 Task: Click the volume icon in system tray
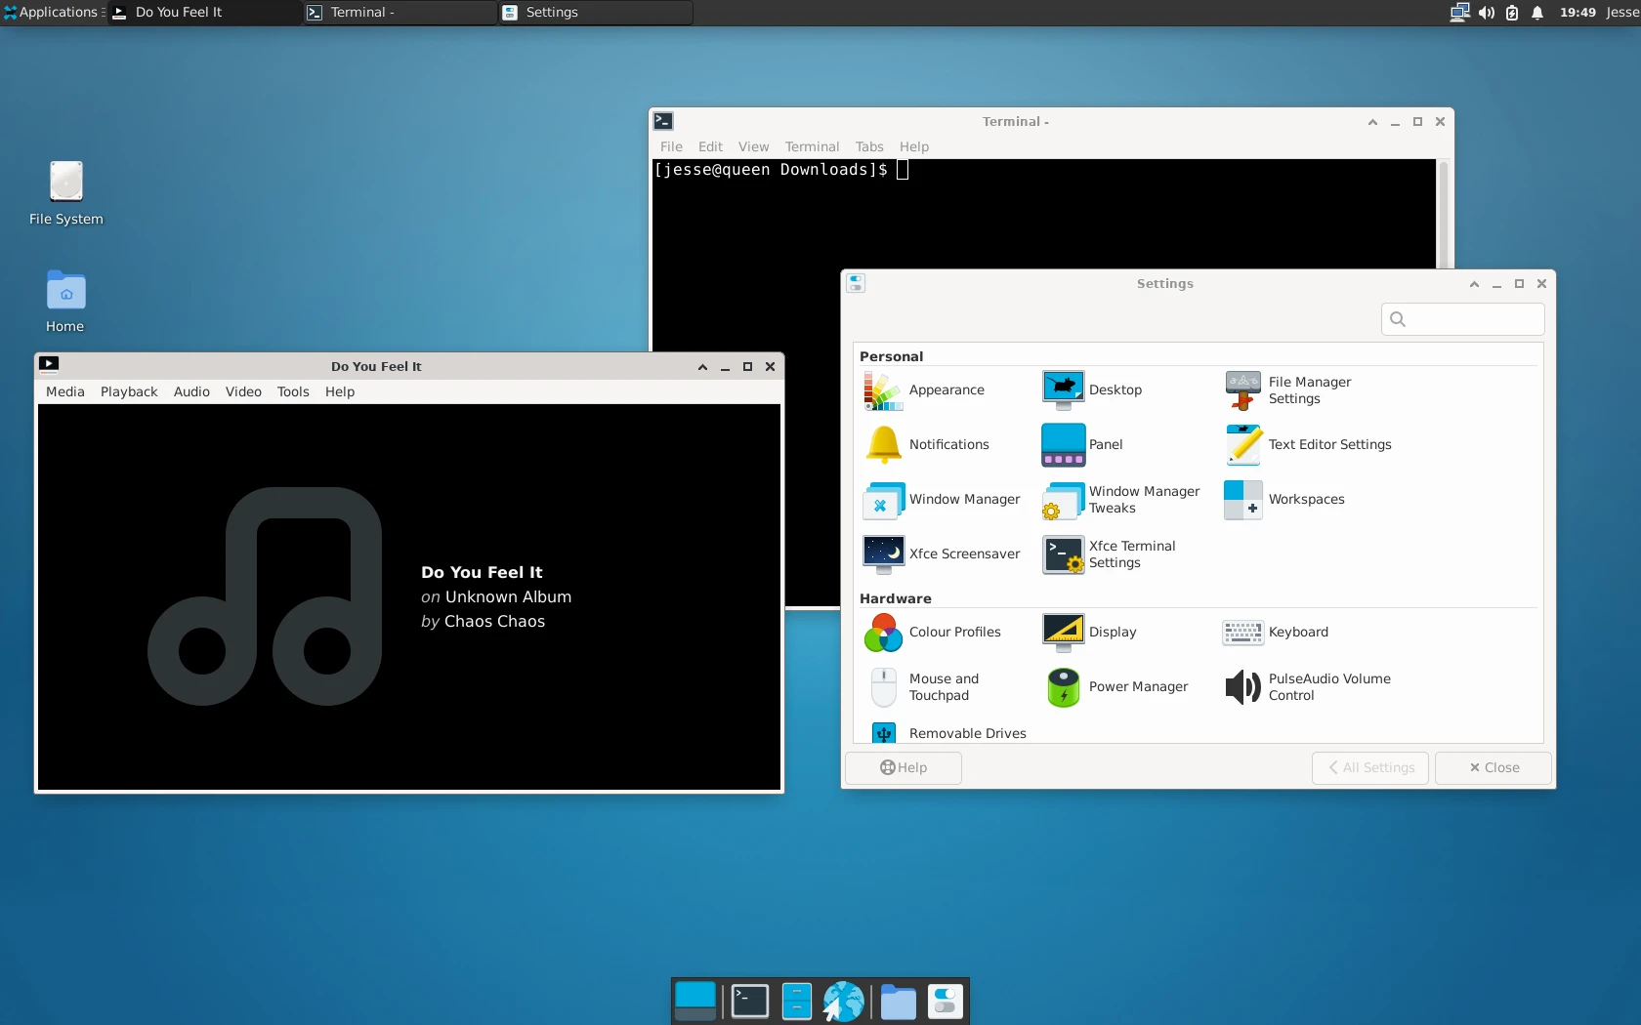pos(1486,13)
